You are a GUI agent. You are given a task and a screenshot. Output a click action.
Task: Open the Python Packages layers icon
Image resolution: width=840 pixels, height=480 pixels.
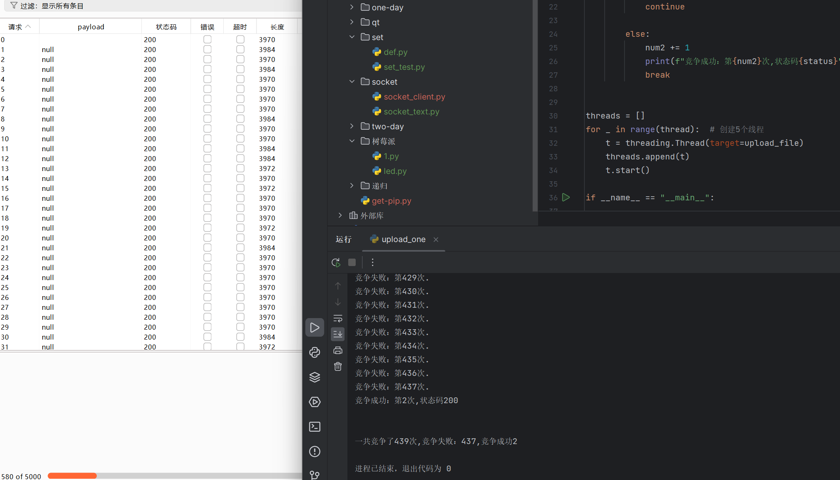[x=314, y=377]
